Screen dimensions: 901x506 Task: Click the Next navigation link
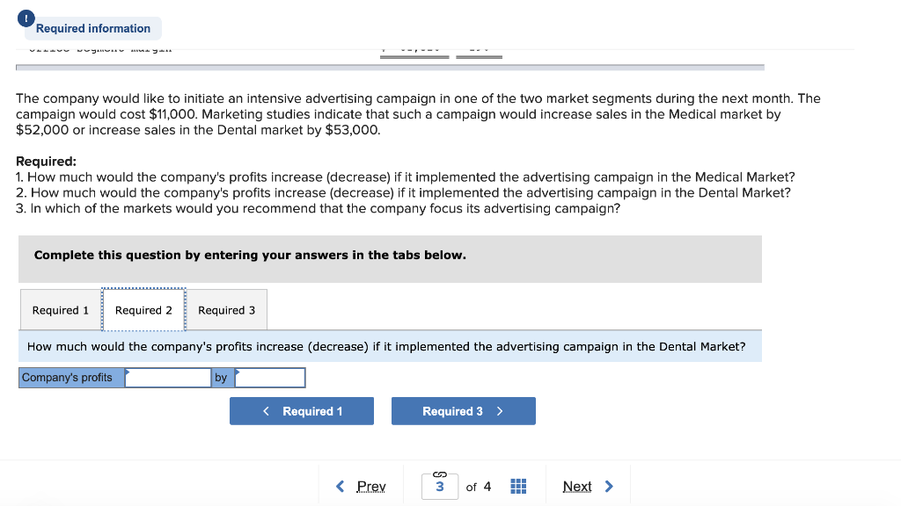[577, 486]
